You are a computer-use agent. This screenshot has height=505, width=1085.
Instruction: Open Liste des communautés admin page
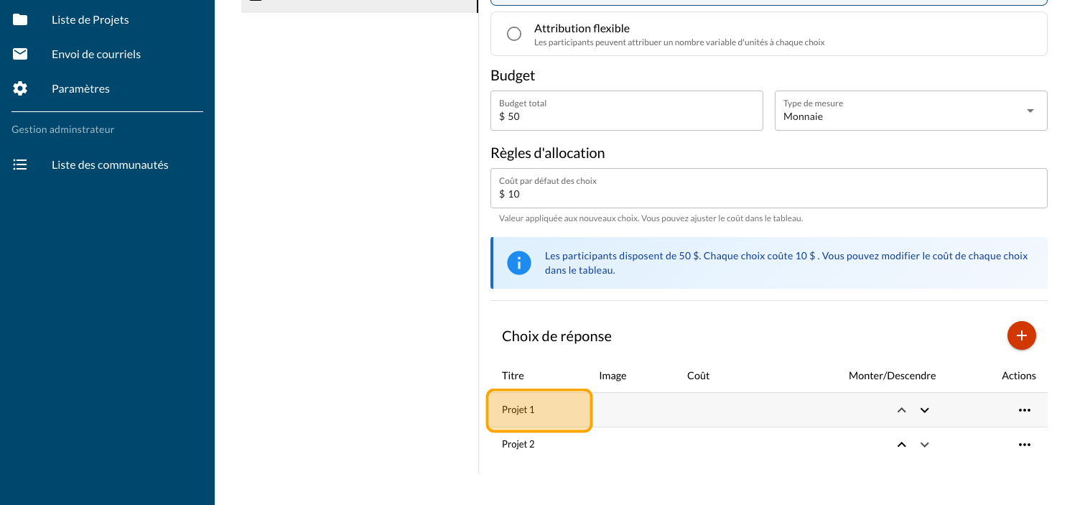click(x=110, y=165)
